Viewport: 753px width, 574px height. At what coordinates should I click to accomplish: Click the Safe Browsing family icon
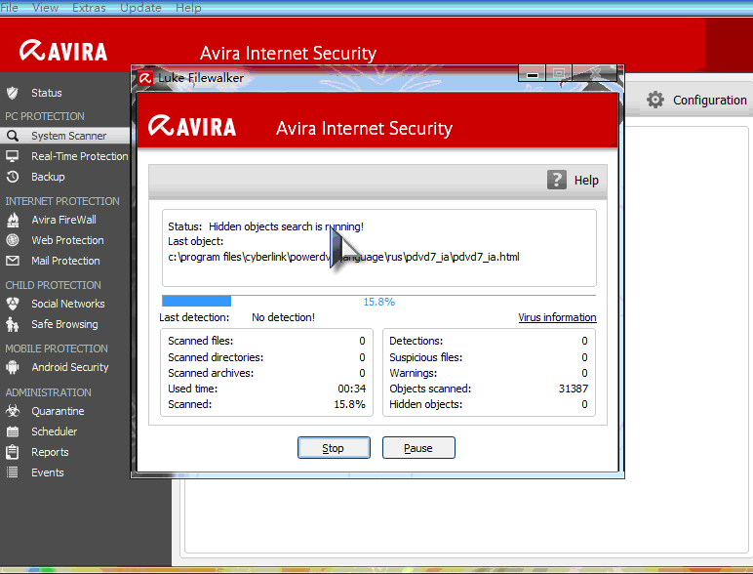coord(13,324)
